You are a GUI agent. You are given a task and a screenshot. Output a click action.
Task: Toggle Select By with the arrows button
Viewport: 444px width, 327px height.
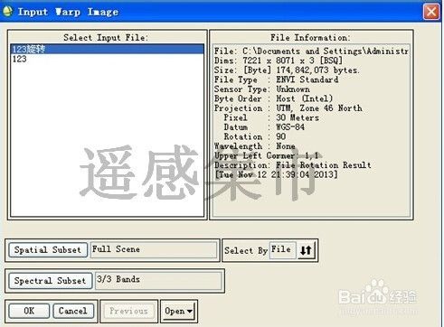coord(307,250)
